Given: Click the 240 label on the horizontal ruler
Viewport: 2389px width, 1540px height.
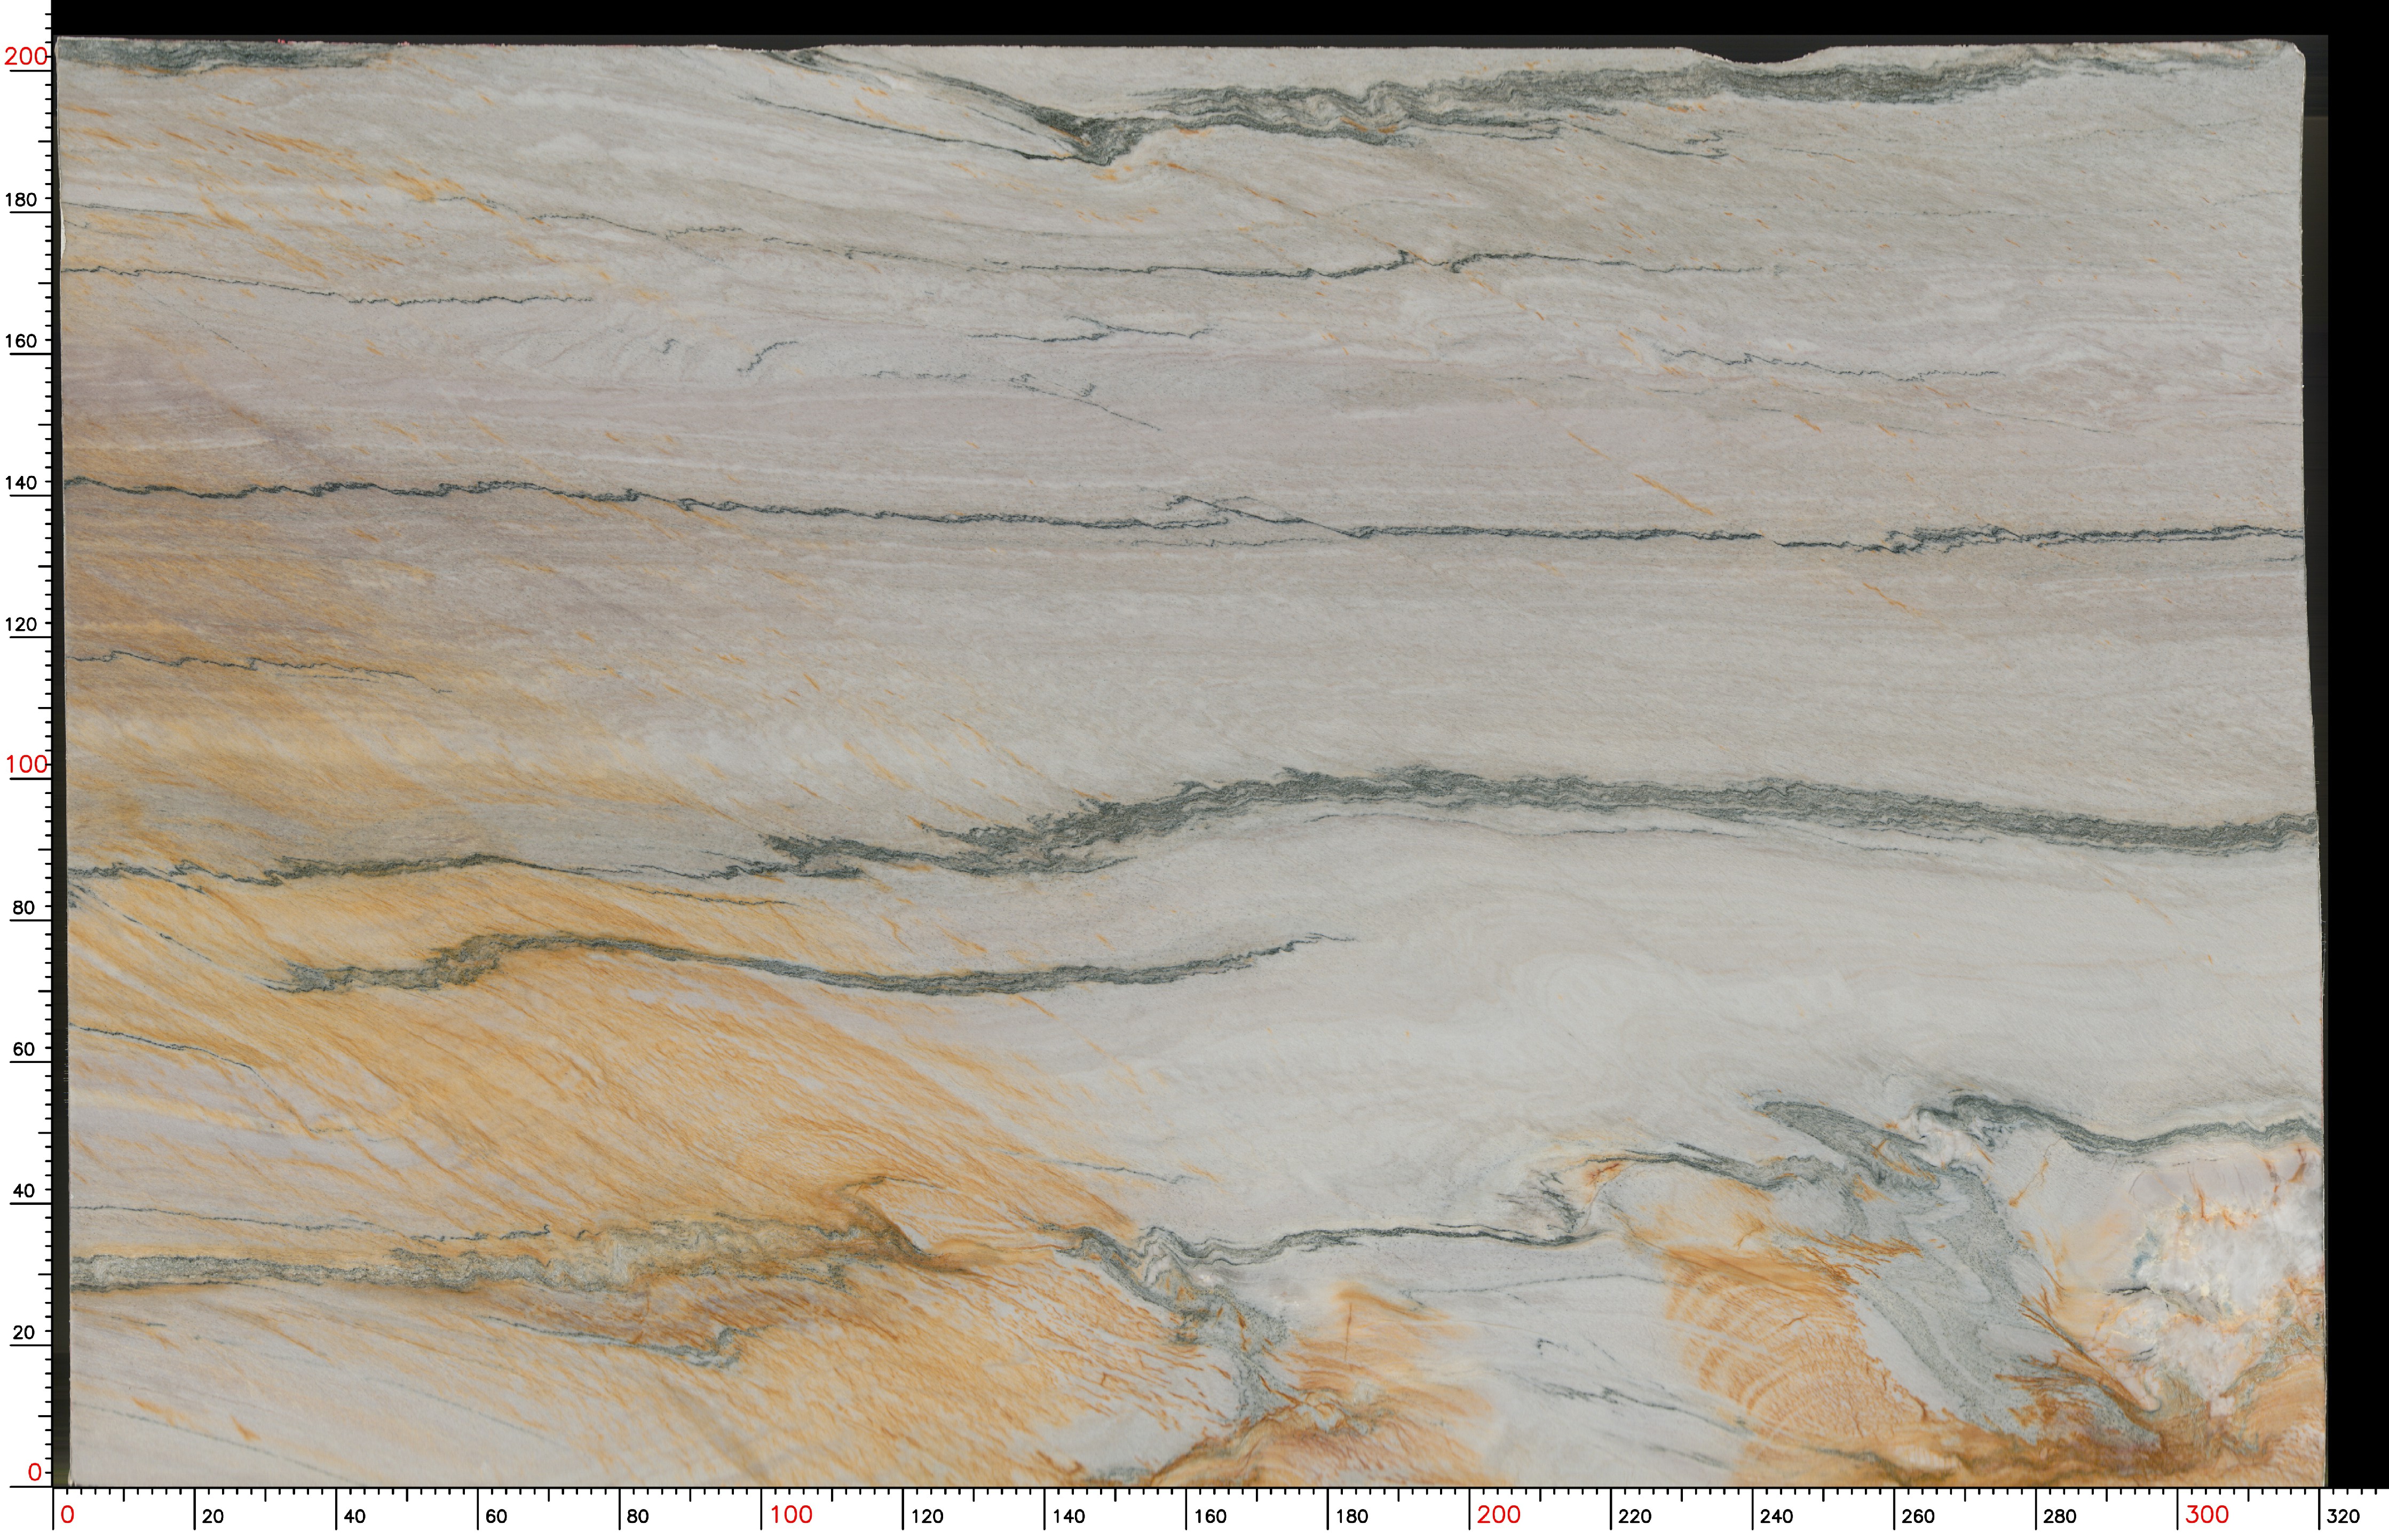Looking at the screenshot, I should pyautogui.click(x=1777, y=1516).
